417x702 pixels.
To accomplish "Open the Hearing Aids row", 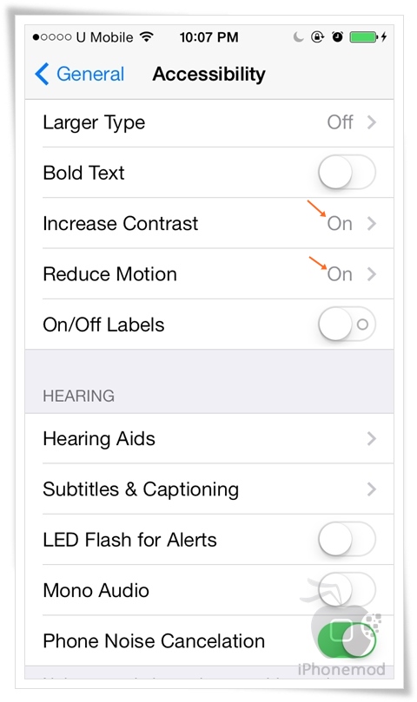I will tap(209, 438).
